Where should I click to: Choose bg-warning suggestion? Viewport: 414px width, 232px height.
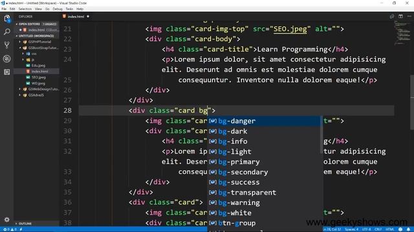264,203
